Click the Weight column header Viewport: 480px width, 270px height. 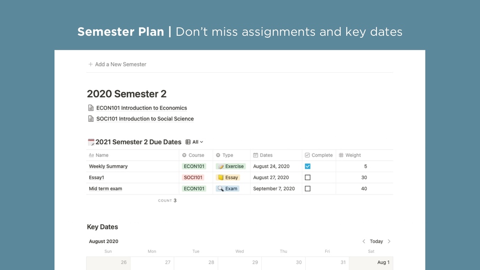[353, 155]
